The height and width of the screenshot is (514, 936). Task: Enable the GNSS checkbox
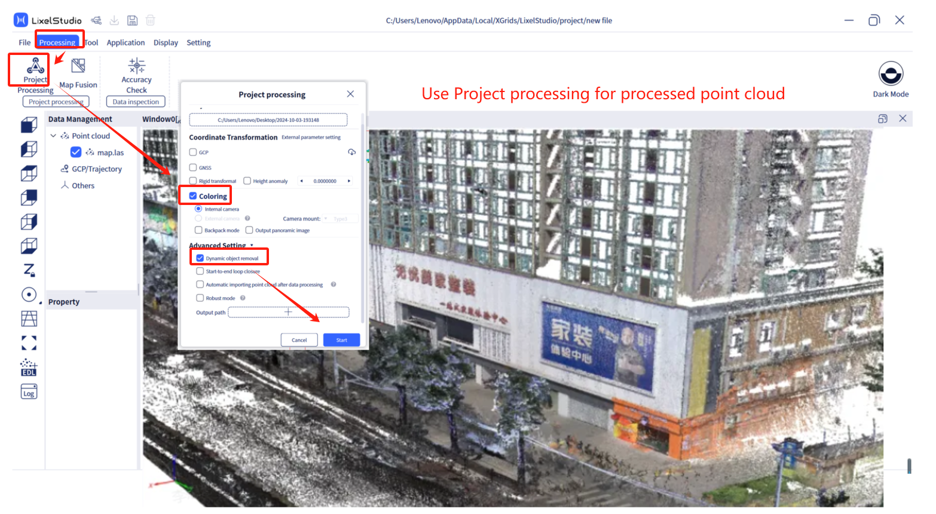click(x=193, y=167)
